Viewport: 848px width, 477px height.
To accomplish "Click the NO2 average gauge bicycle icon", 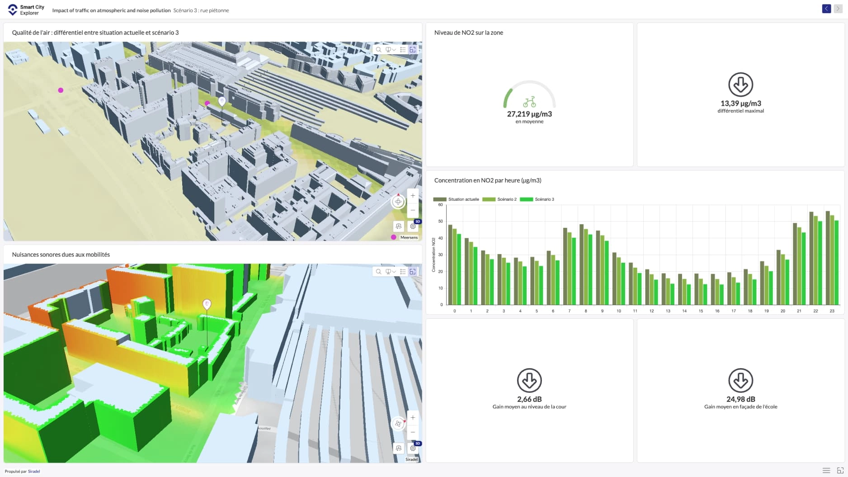I will (529, 102).
